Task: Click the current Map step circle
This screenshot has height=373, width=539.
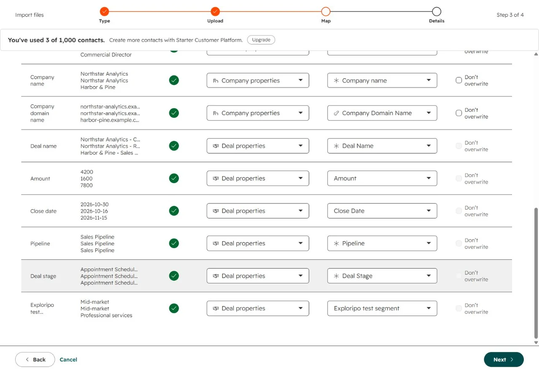Action: [x=326, y=11]
